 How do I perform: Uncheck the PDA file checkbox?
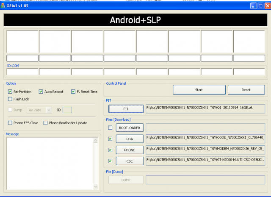click(x=110, y=139)
